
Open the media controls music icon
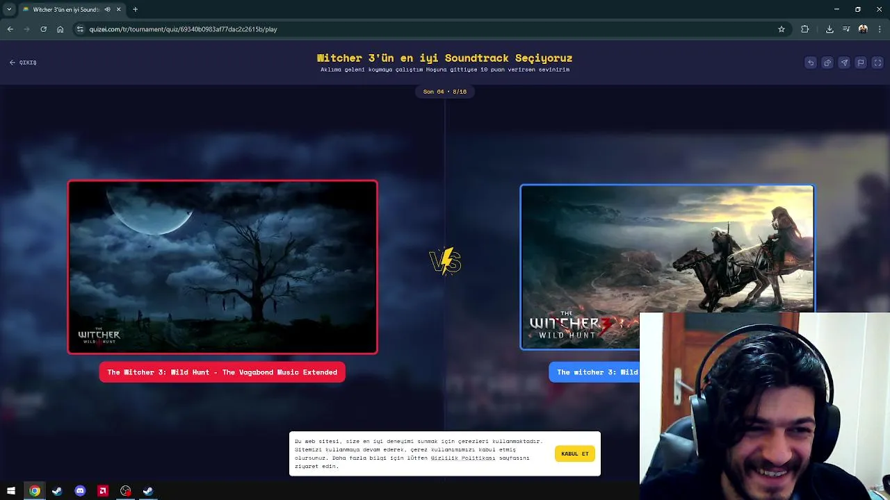tap(846, 29)
